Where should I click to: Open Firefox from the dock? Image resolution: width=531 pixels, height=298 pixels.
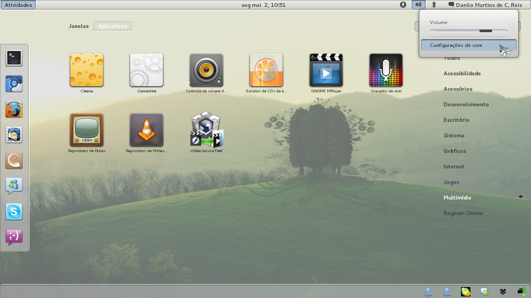[14, 109]
